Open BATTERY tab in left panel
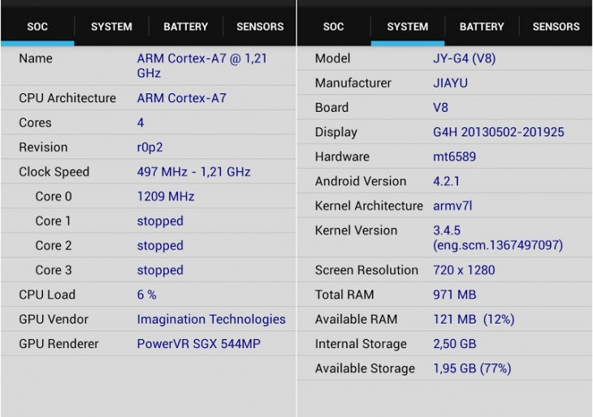The width and height of the screenshot is (593, 417). [x=185, y=27]
